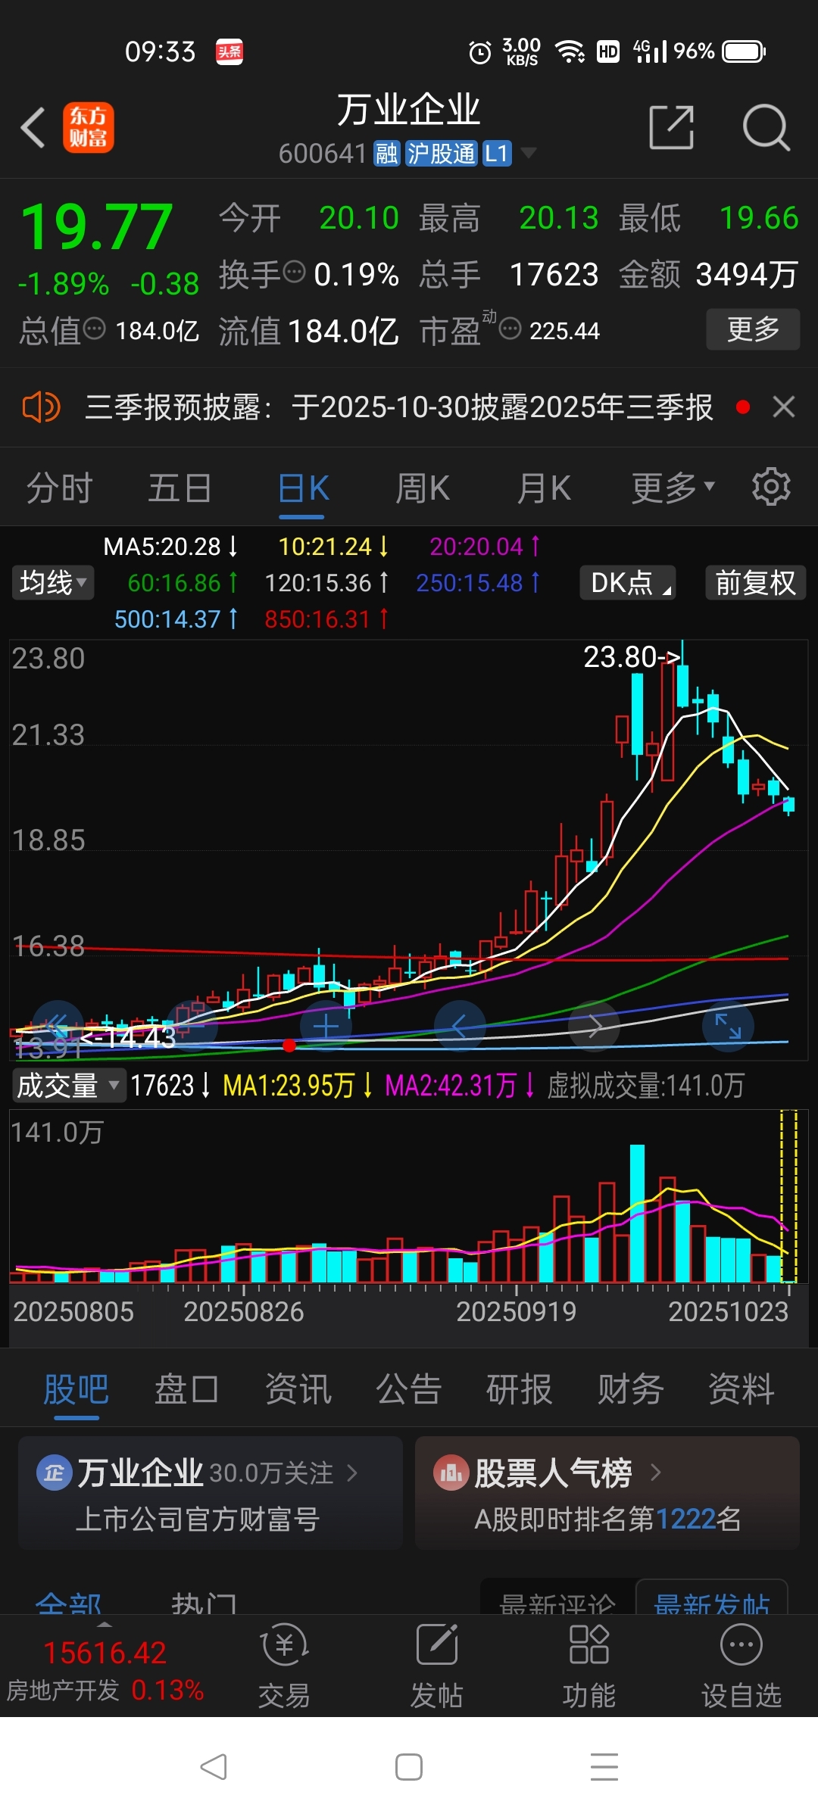The image size is (818, 1817).
Task: Open the 财务 tab
Action: 630,1389
